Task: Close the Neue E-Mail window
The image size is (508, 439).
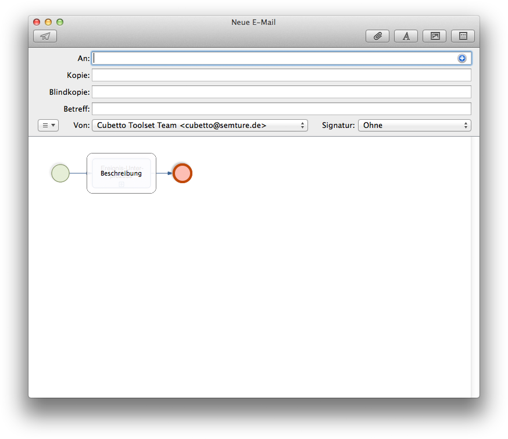Action: coord(37,22)
